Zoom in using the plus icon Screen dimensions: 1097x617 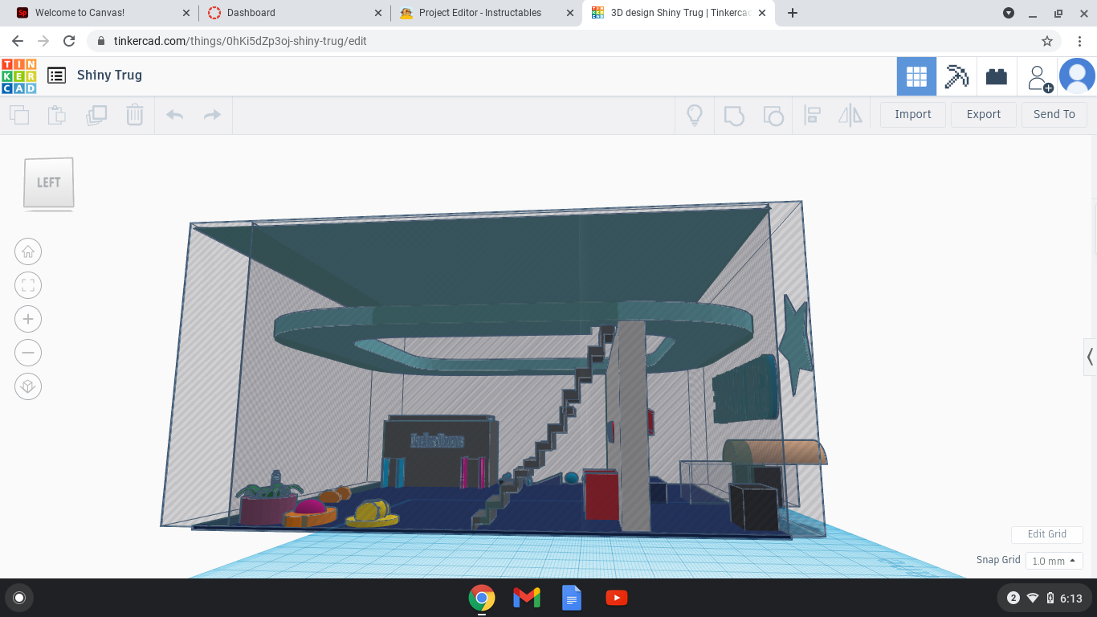[28, 319]
